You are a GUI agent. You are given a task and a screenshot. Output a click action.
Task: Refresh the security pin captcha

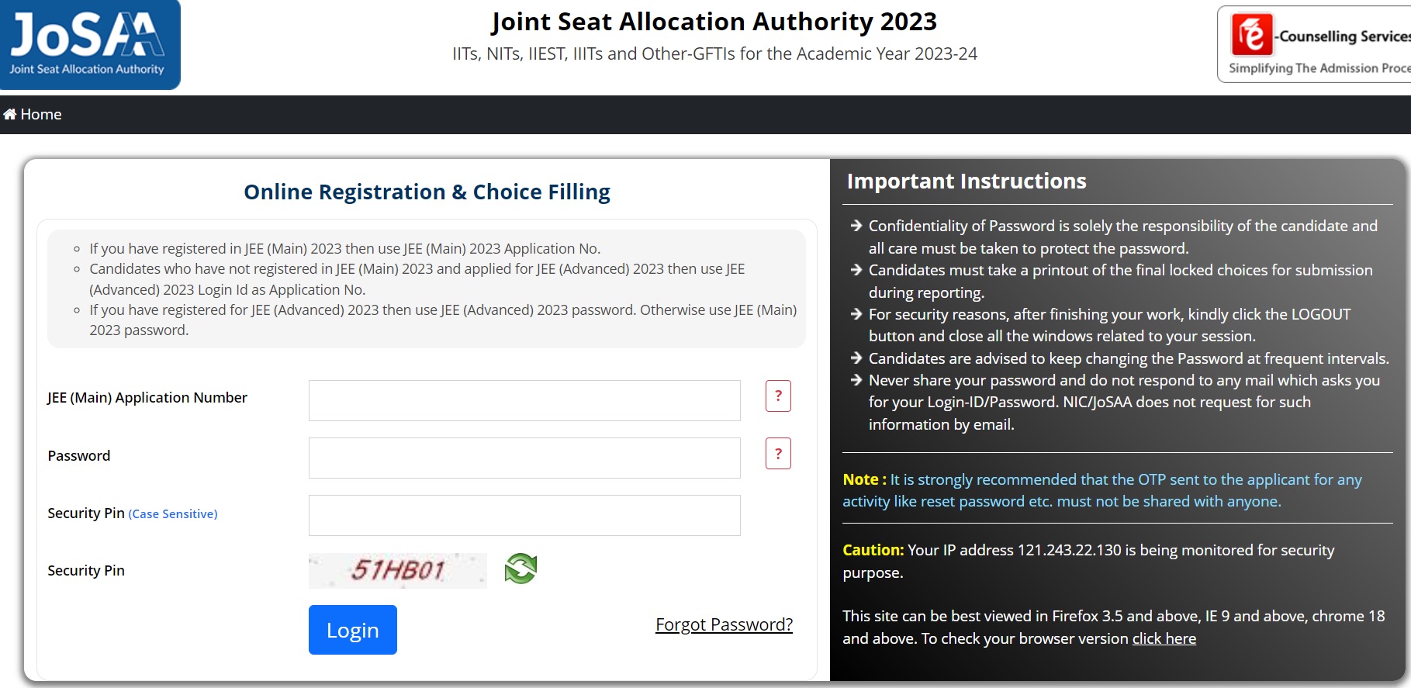tap(520, 569)
